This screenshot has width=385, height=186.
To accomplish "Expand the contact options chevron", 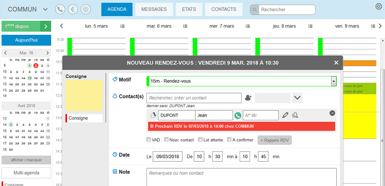I will 297,98.
